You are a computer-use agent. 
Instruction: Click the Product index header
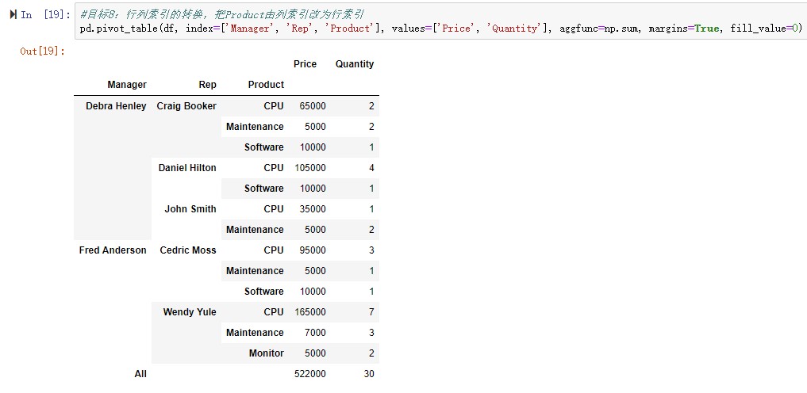coord(266,85)
